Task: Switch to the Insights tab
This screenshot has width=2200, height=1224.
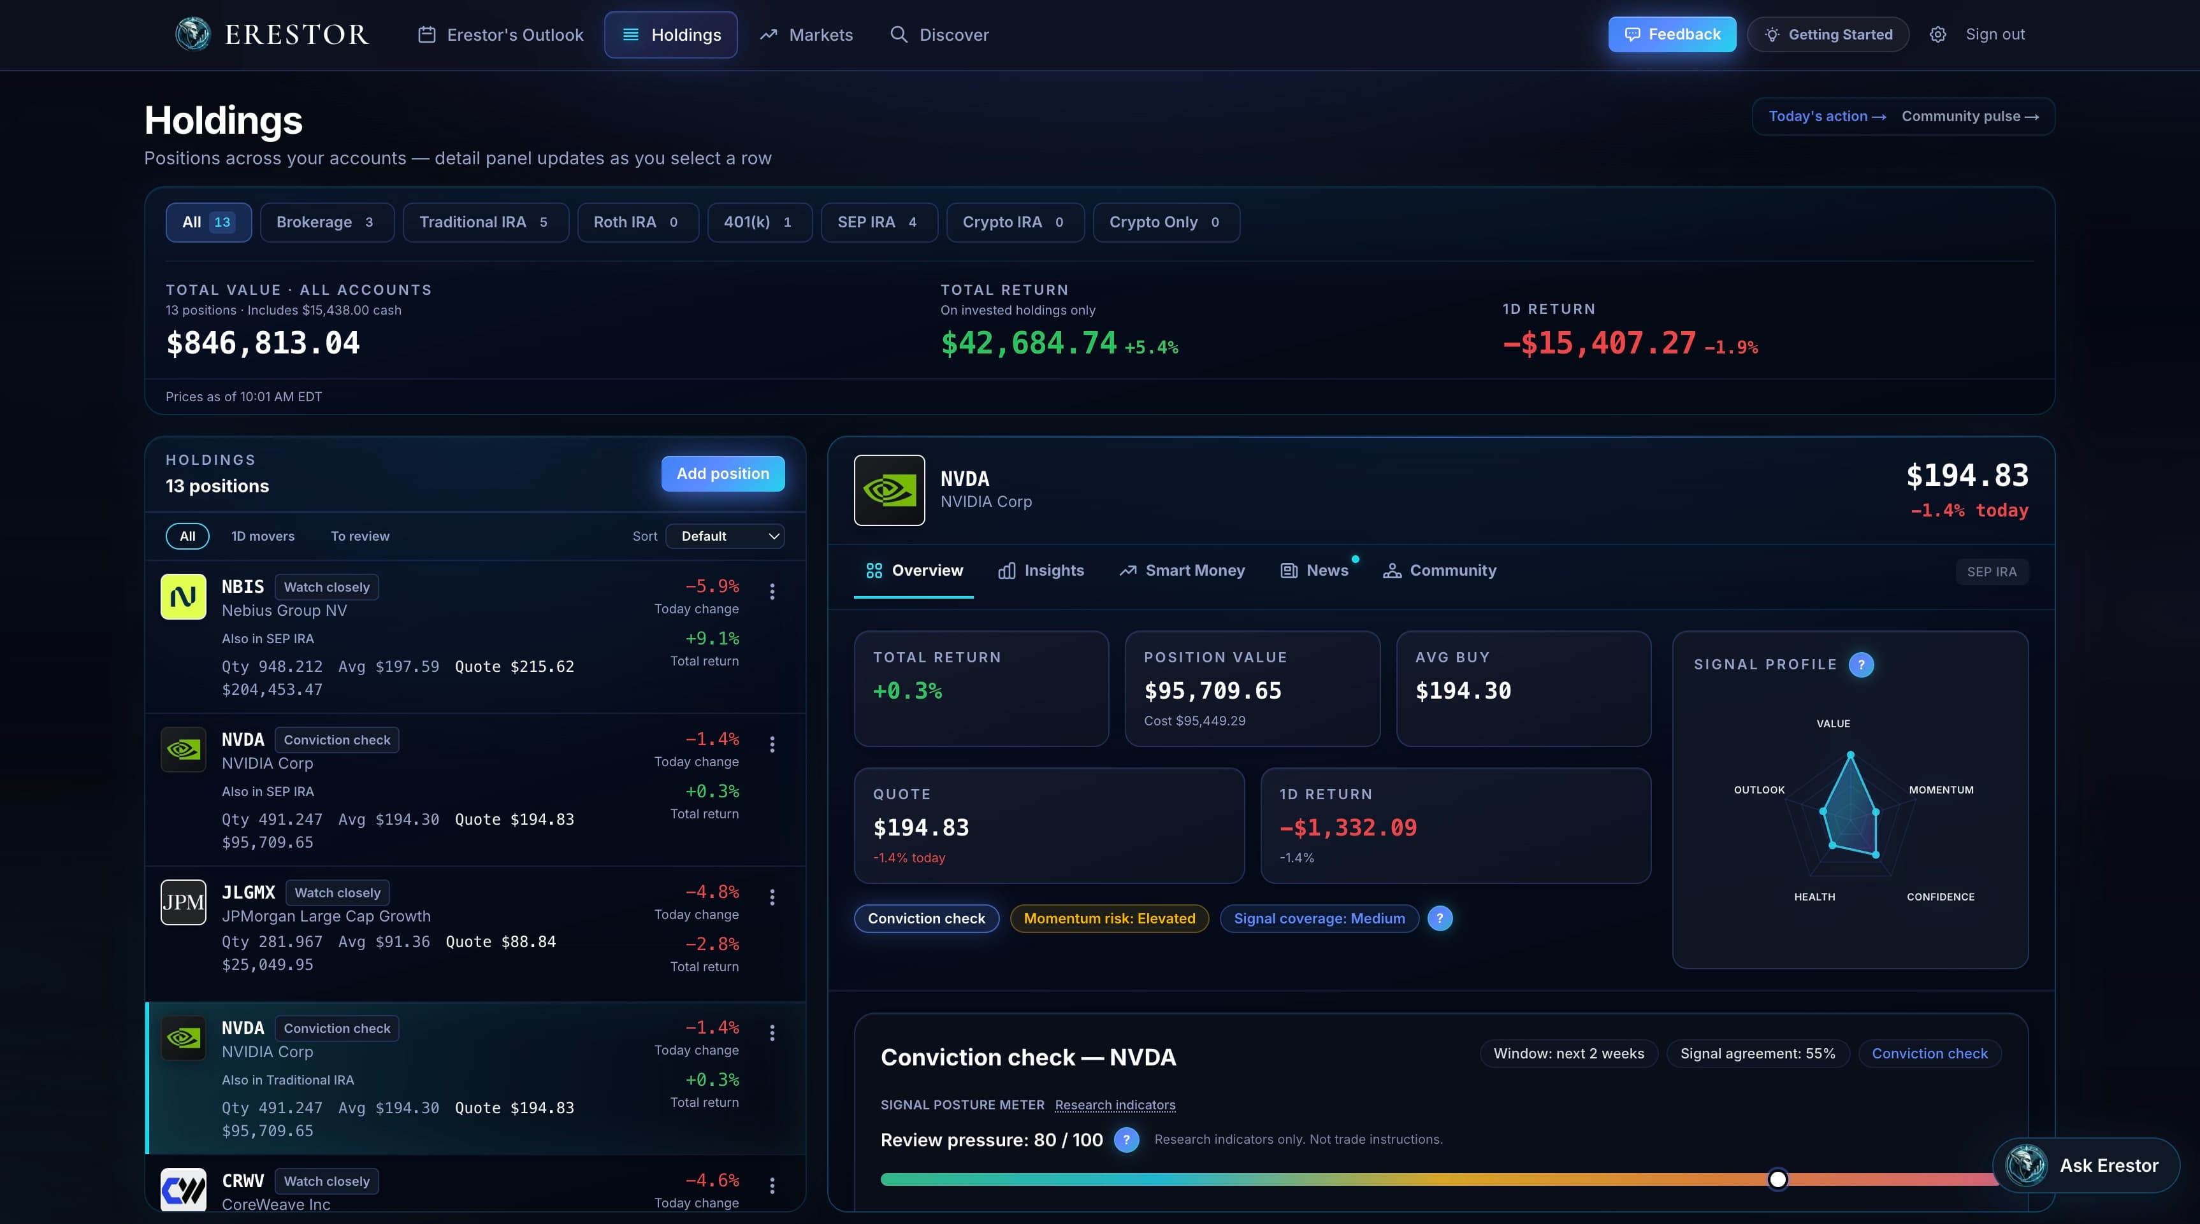Action: click(1041, 570)
